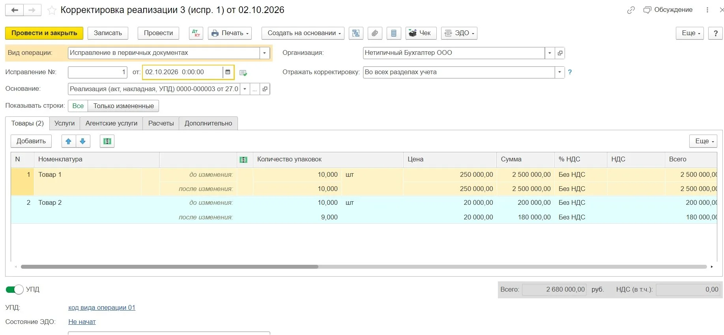The width and height of the screenshot is (724, 335).
Task: Switch to the Дополнительно tab
Action: coord(208,124)
